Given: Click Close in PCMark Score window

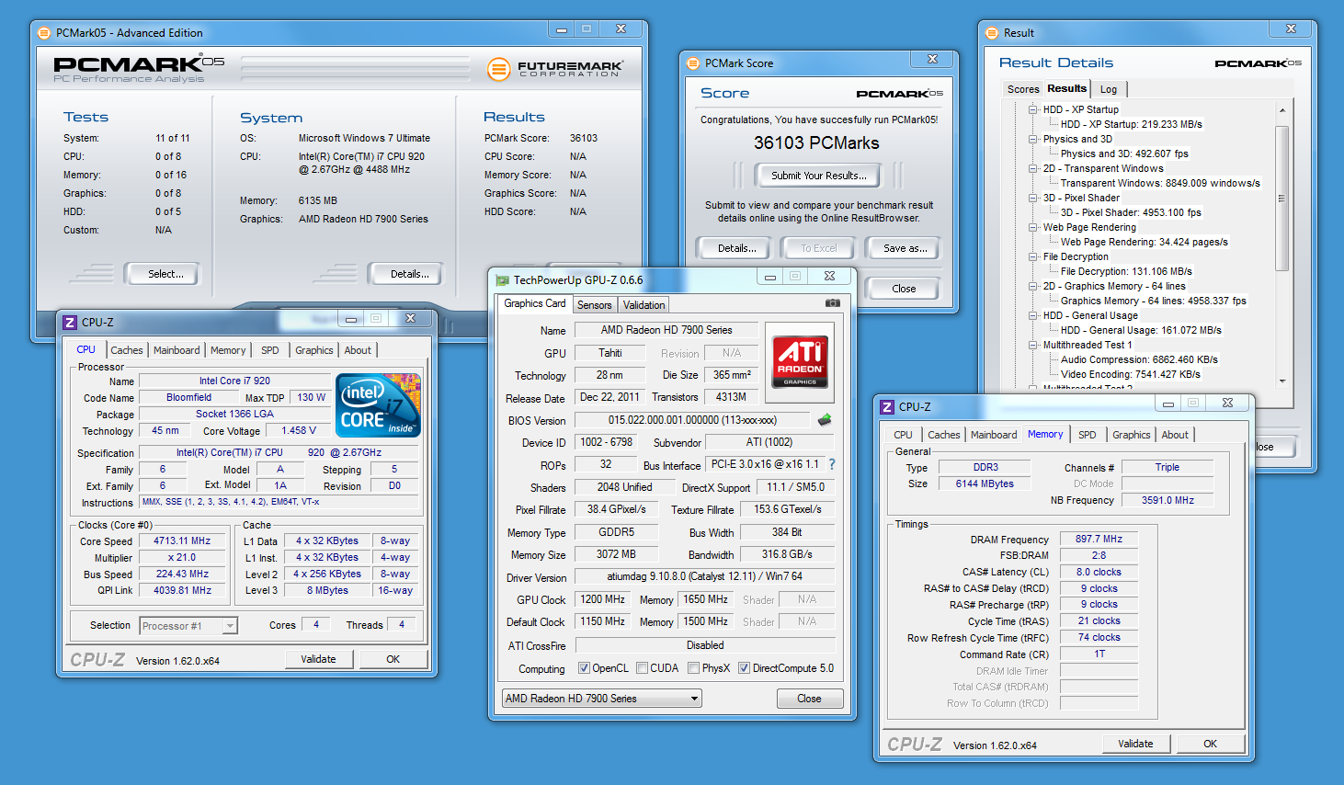Looking at the screenshot, I should (904, 289).
